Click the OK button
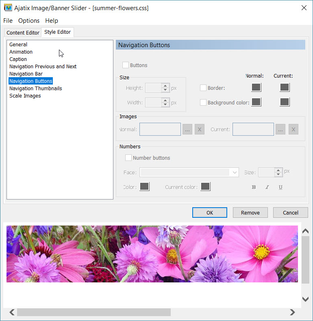 (x=210, y=213)
